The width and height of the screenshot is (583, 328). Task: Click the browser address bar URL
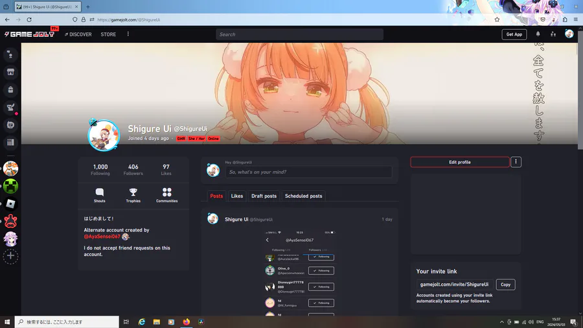click(129, 19)
